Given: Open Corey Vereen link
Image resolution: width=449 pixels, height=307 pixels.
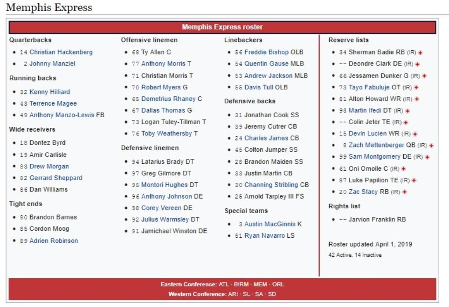Looking at the screenshot, I should coord(161,208).
